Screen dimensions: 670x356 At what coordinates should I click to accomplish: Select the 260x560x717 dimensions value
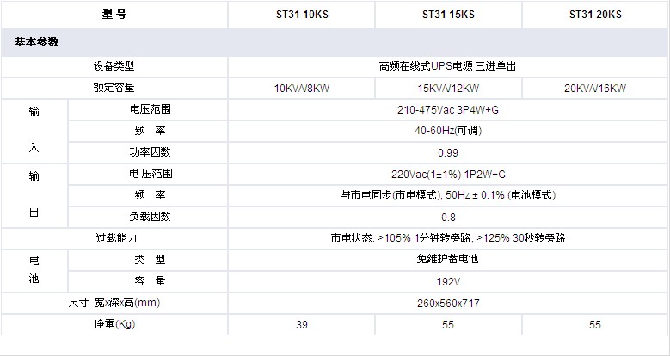[x=447, y=303]
